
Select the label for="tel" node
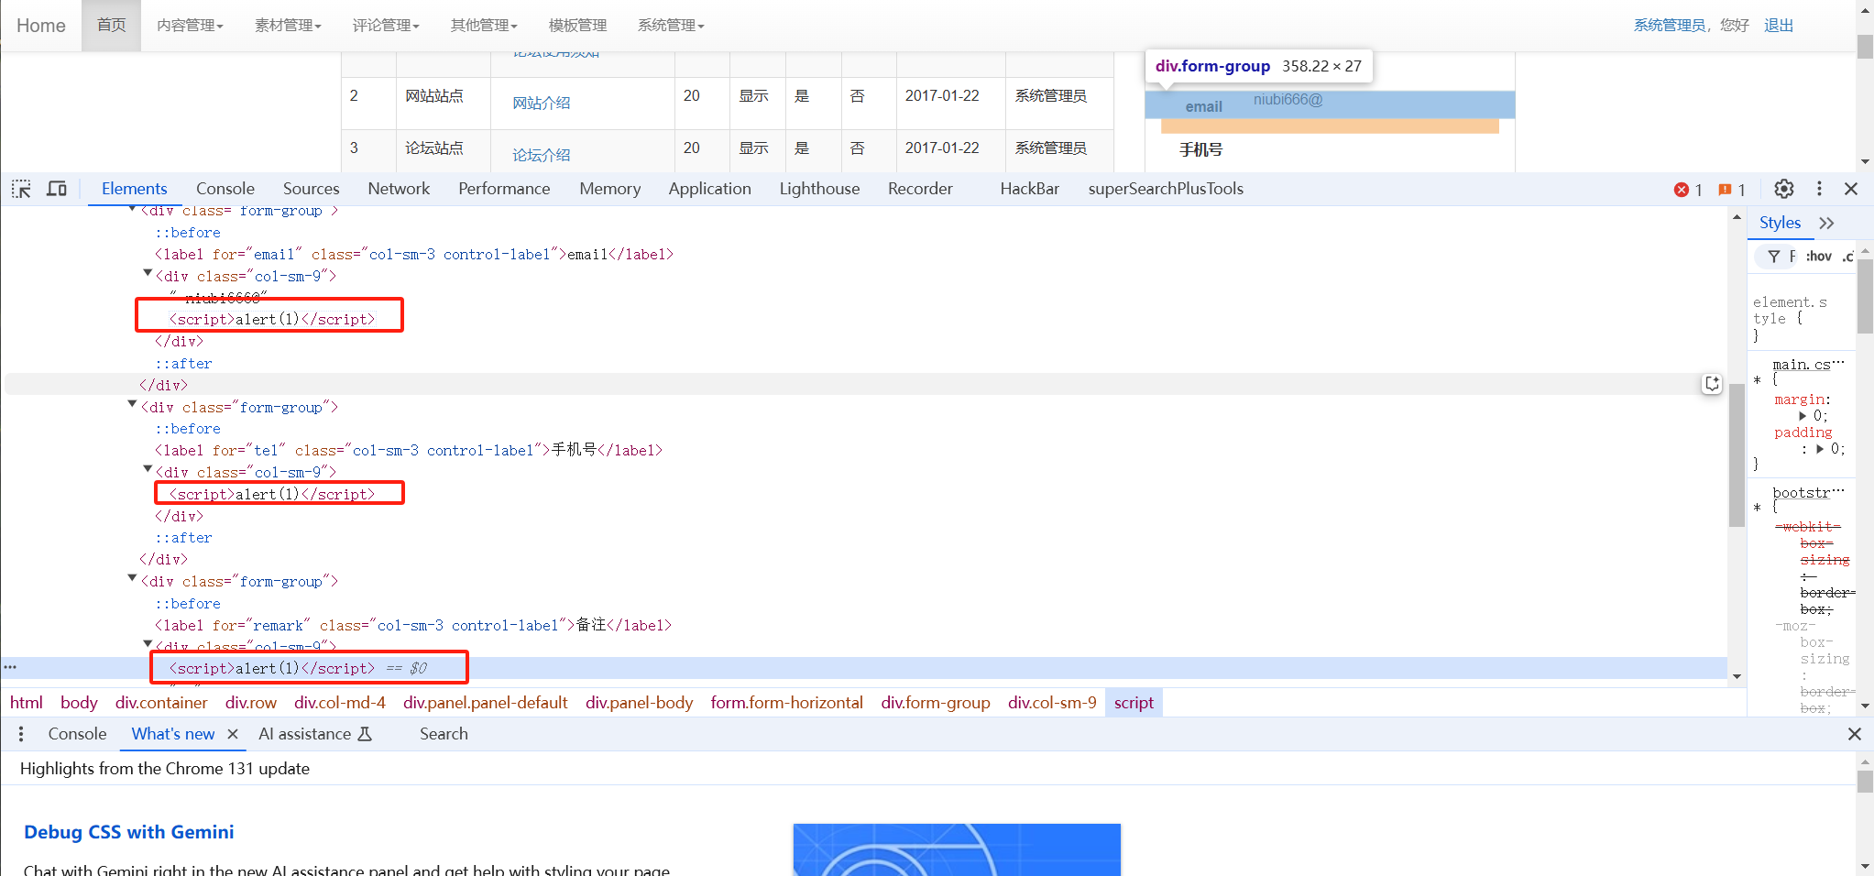(x=409, y=451)
